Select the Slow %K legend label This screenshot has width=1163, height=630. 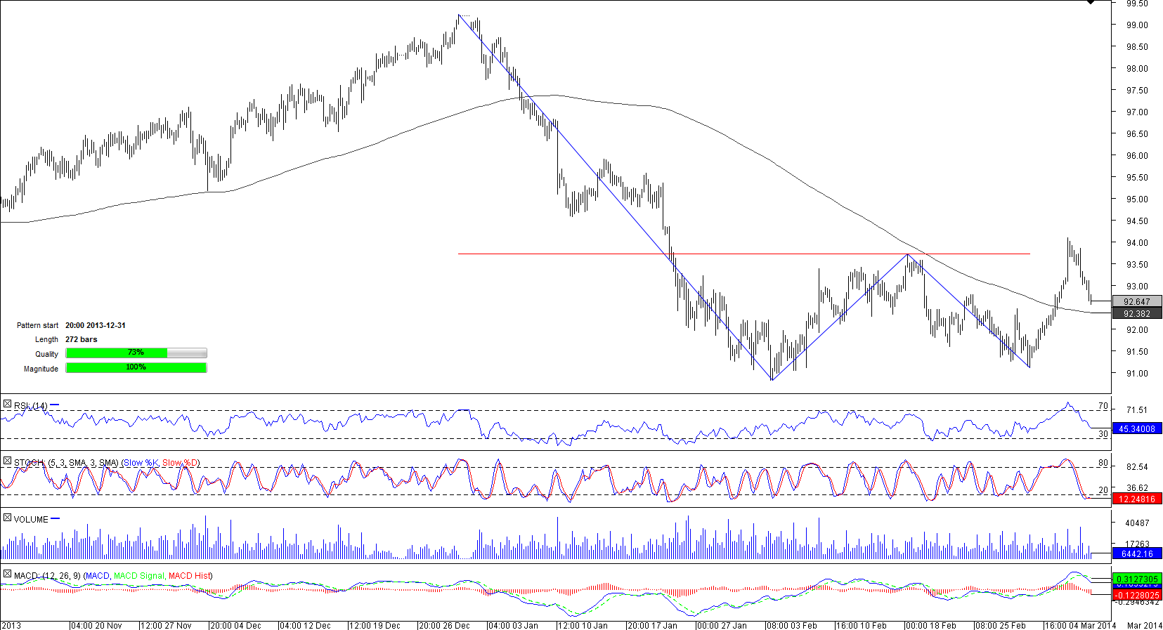coord(141,463)
